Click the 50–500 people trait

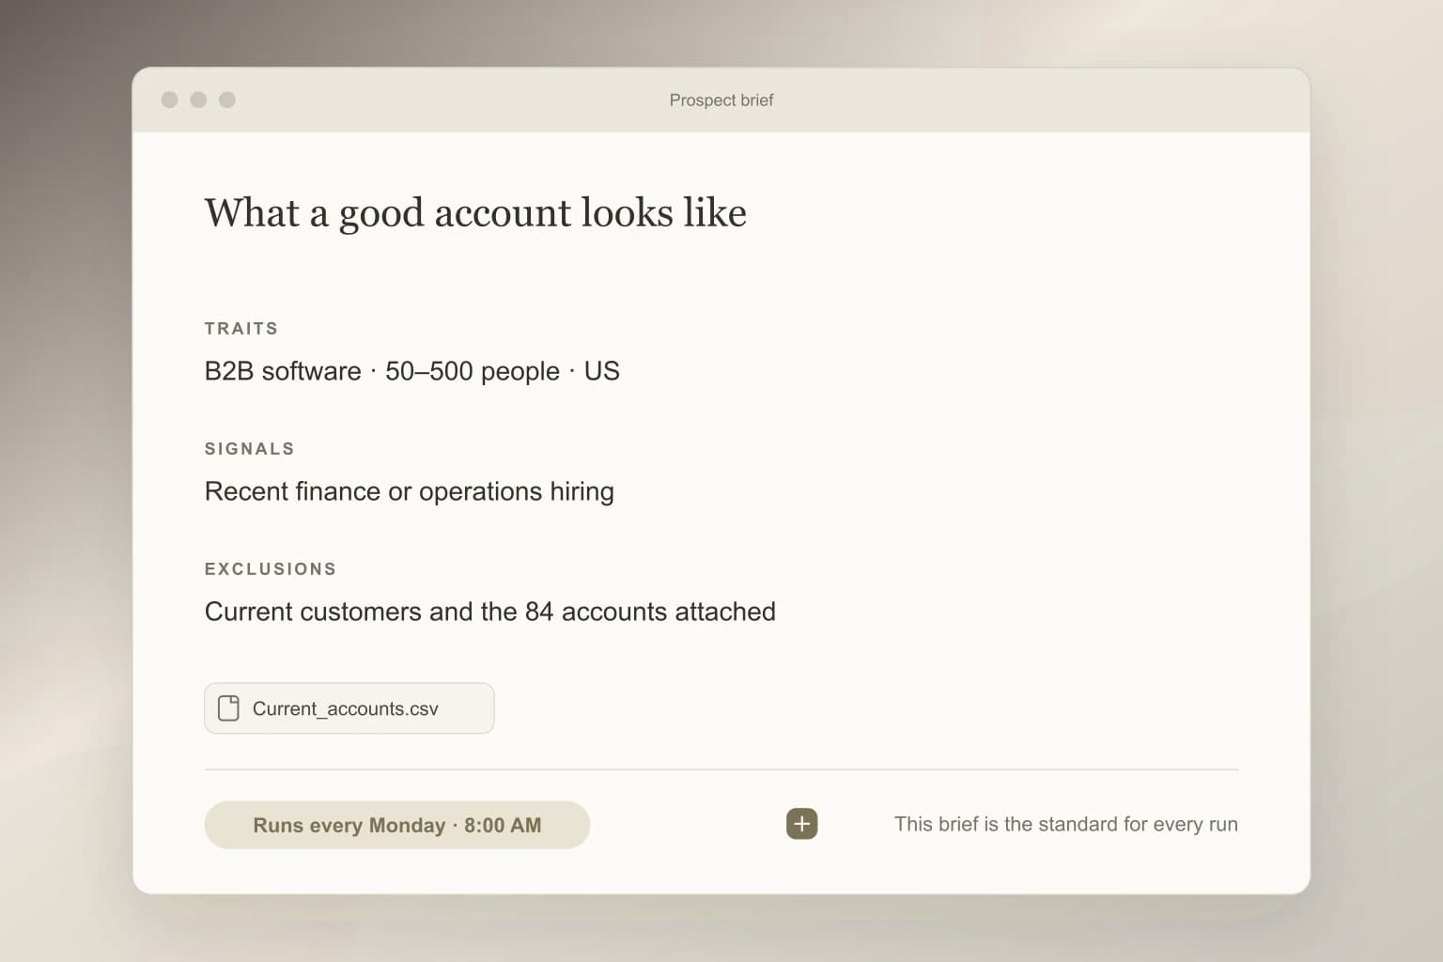(473, 371)
